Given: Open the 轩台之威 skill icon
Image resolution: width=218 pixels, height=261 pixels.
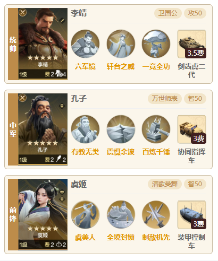Looking at the screenshot, I should (121, 44).
